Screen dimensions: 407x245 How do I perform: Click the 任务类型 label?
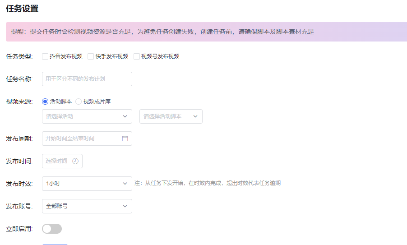pyautogui.click(x=19, y=56)
